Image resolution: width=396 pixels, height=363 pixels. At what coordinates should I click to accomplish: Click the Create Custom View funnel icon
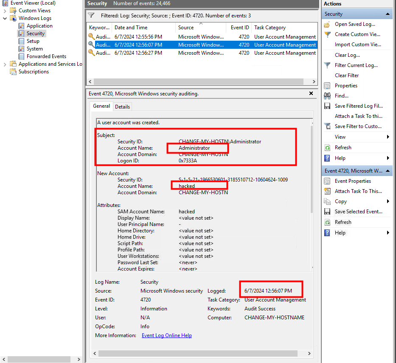327,35
